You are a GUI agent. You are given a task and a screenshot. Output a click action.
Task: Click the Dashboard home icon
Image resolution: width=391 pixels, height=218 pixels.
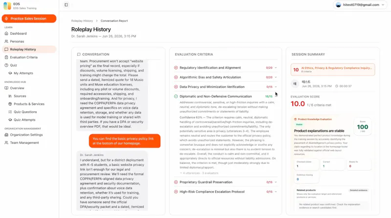click(x=6, y=33)
